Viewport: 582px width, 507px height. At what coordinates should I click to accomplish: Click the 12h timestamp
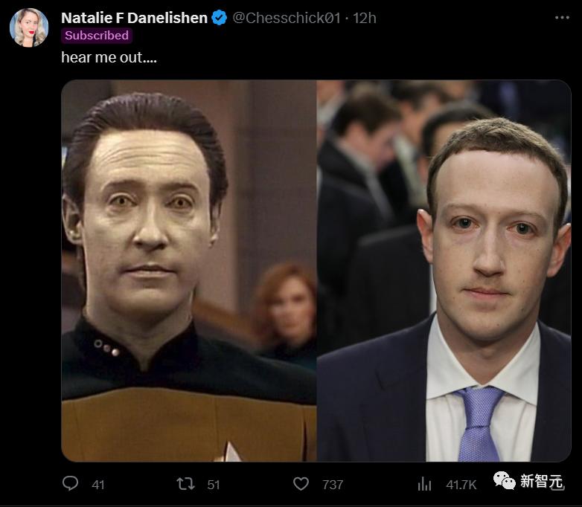tap(365, 18)
